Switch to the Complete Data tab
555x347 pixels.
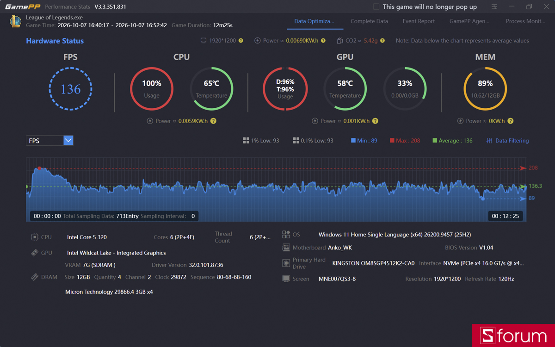tap(369, 21)
